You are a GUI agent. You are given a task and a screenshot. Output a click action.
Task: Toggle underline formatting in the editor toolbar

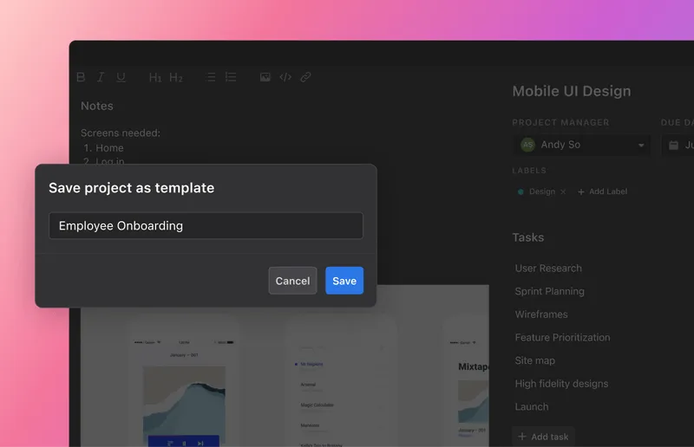point(121,77)
